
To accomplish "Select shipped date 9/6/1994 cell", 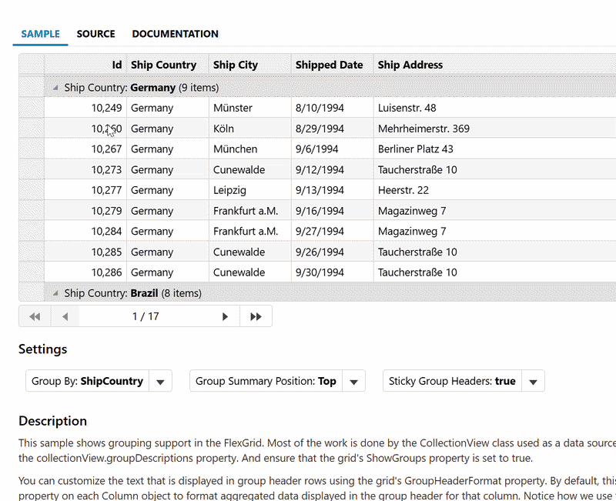I will (333, 149).
